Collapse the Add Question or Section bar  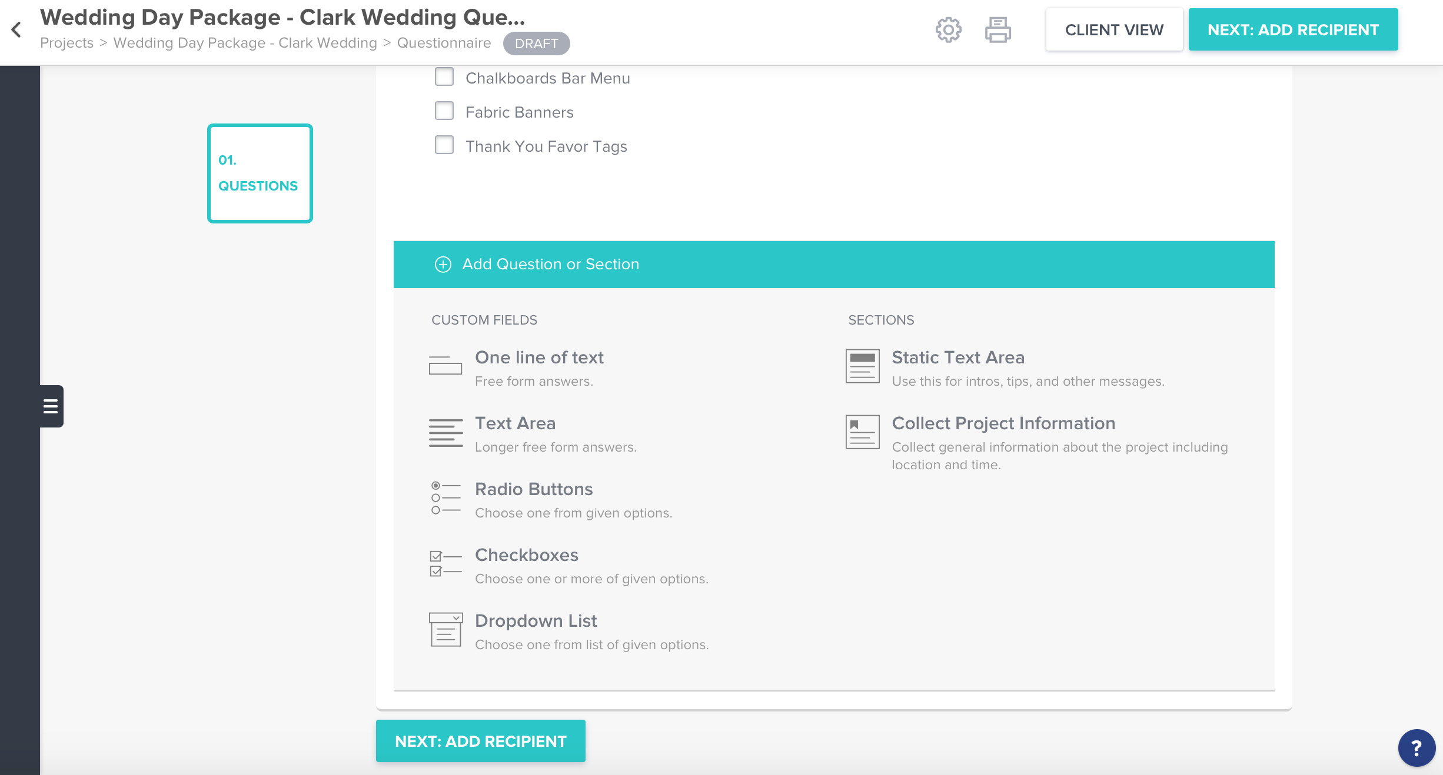[x=834, y=265]
